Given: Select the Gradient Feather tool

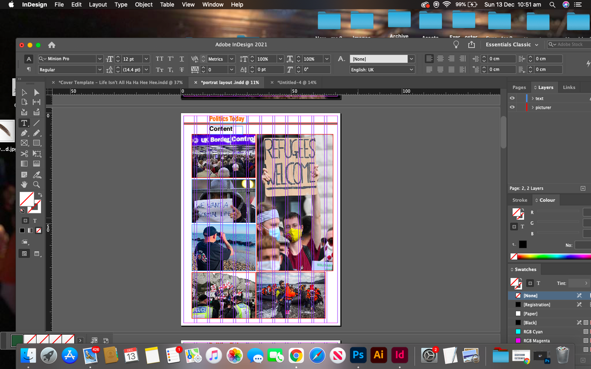Looking at the screenshot, I should (37, 164).
